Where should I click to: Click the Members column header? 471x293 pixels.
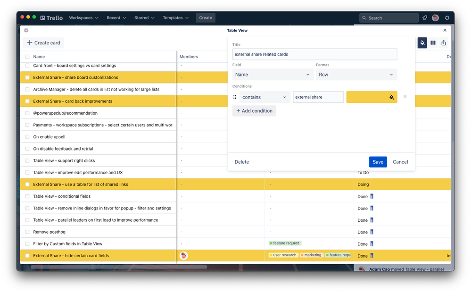pos(189,57)
